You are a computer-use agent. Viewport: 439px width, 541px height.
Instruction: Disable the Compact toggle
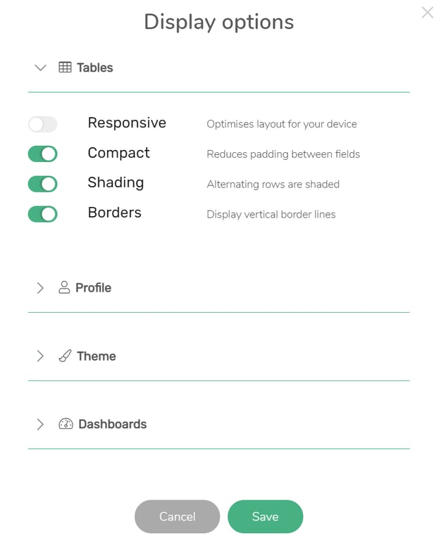[43, 154]
